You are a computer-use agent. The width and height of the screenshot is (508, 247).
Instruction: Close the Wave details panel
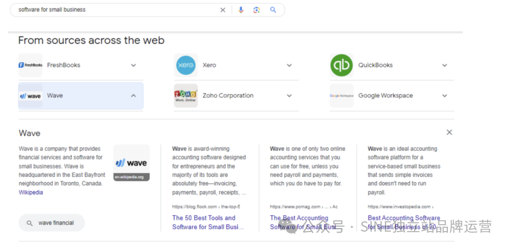[x=449, y=132]
